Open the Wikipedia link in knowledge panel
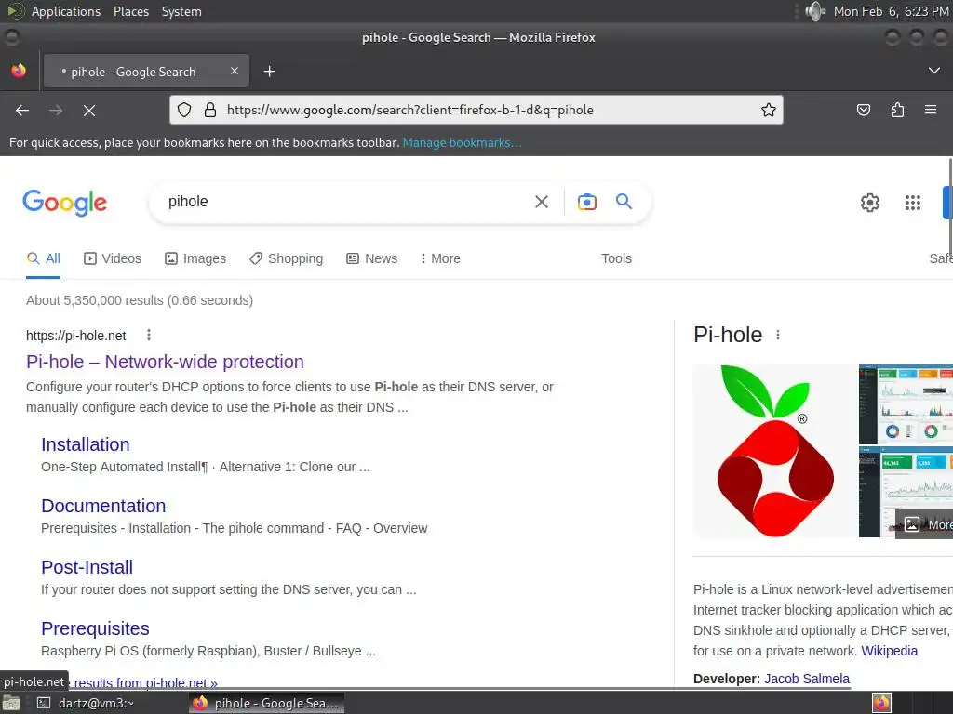Image resolution: width=953 pixels, height=714 pixels. [889, 651]
